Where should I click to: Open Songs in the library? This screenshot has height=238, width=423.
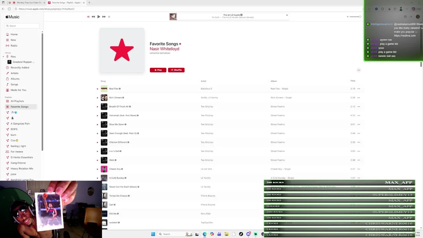[x=14, y=84]
